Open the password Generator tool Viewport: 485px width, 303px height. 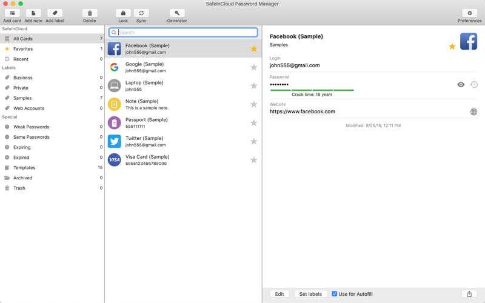click(x=177, y=13)
